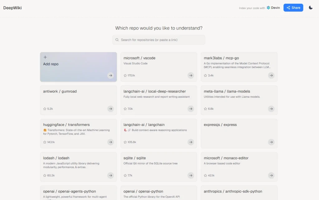Open huggingface / transformers arrow button
Viewport: 319px width, 200px height.
pyautogui.click(x=111, y=142)
